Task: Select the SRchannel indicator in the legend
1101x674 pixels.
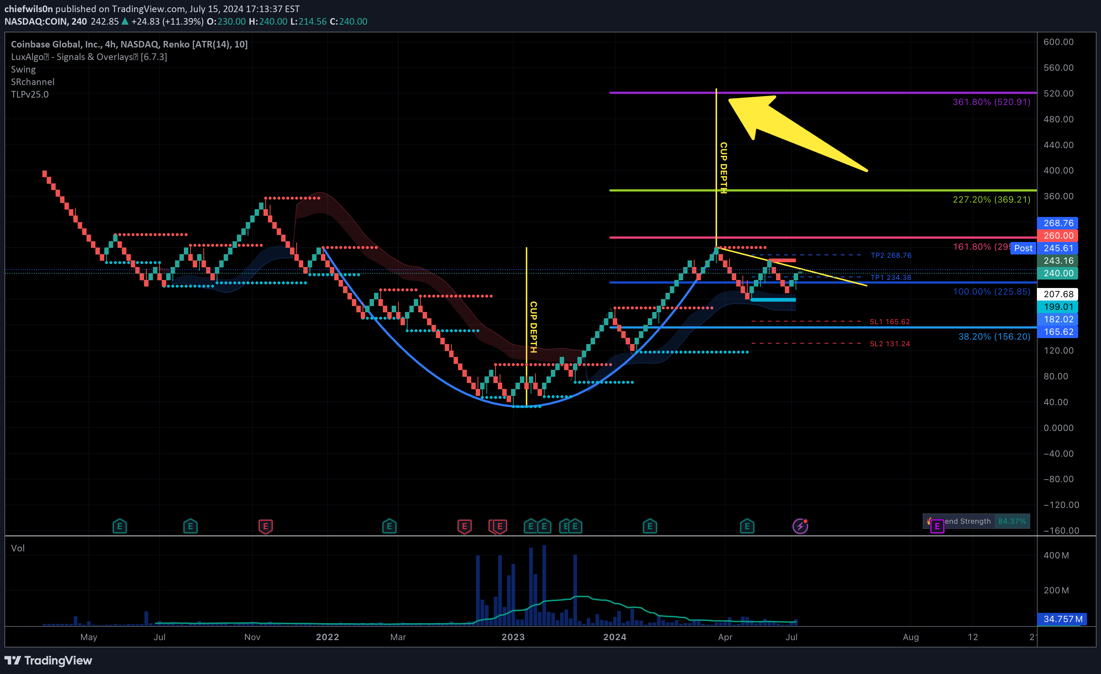Action: pyautogui.click(x=33, y=82)
